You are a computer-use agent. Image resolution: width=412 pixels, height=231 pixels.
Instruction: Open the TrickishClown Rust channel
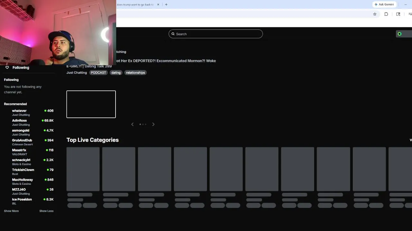pyautogui.click(x=29, y=172)
